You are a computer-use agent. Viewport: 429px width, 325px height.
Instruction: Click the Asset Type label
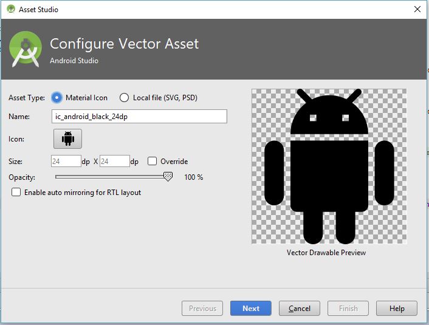click(27, 98)
